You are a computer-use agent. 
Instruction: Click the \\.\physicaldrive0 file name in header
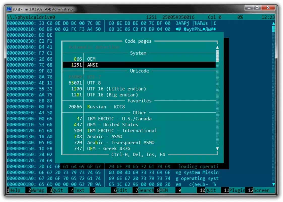coord(31,17)
